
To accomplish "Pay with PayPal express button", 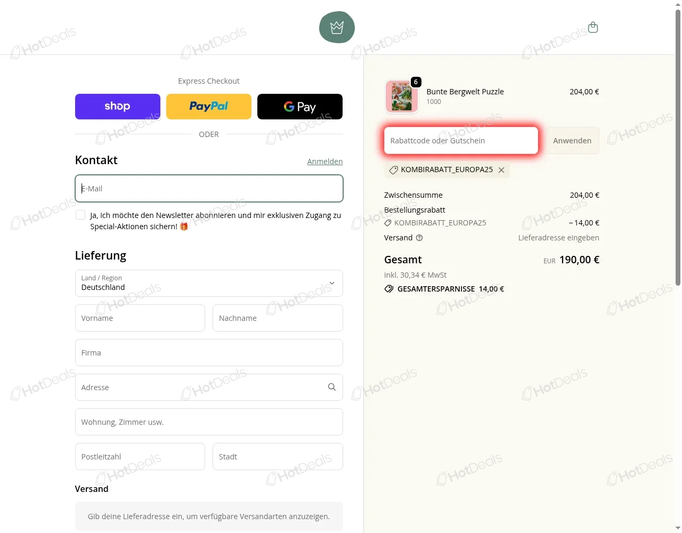I will pos(209,107).
